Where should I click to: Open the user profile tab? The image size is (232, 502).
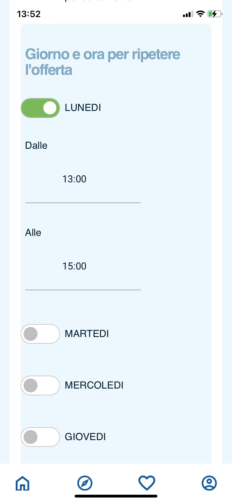point(209,483)
